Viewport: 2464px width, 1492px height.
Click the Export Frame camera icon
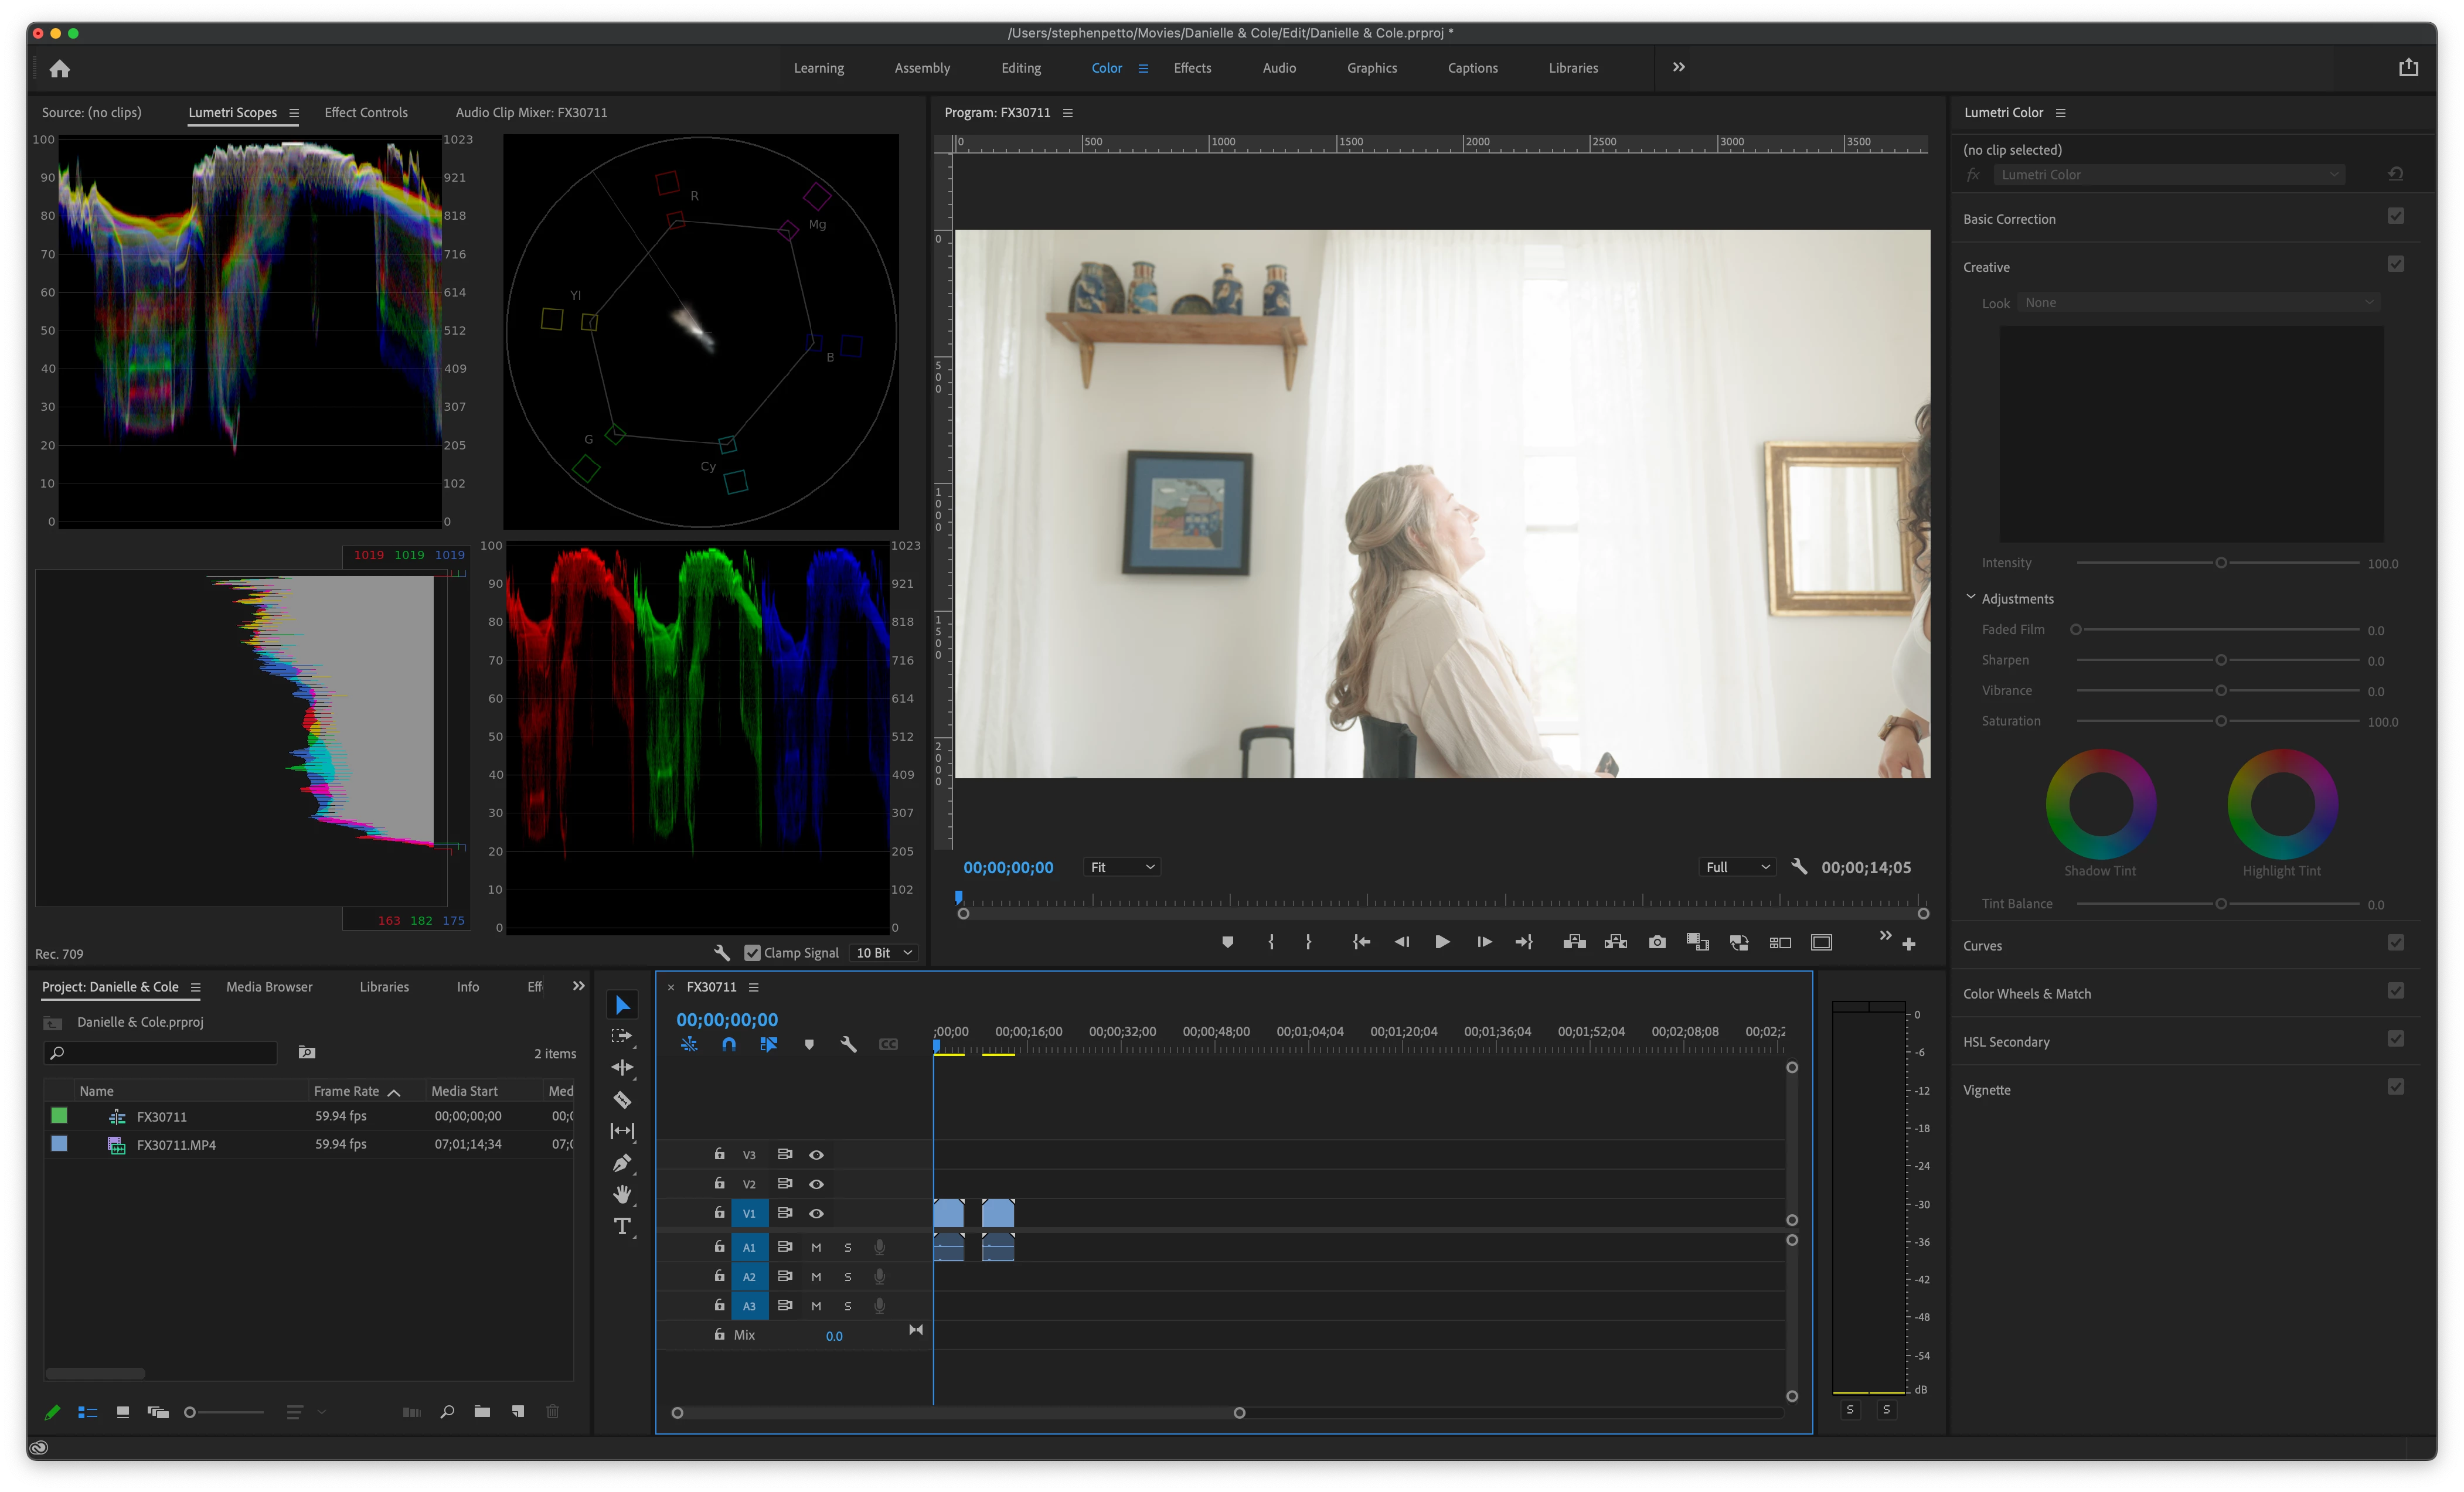tap(1657, 942)
